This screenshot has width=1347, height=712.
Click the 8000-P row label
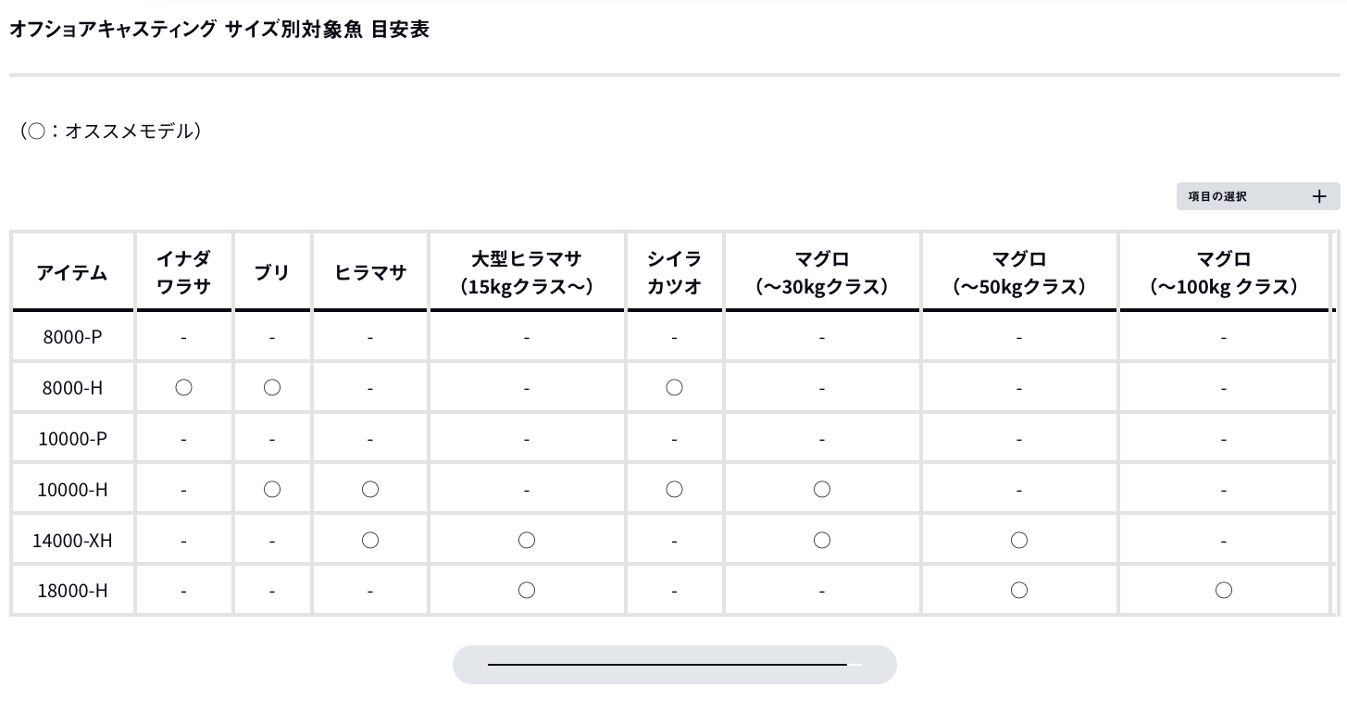(72, 337)
